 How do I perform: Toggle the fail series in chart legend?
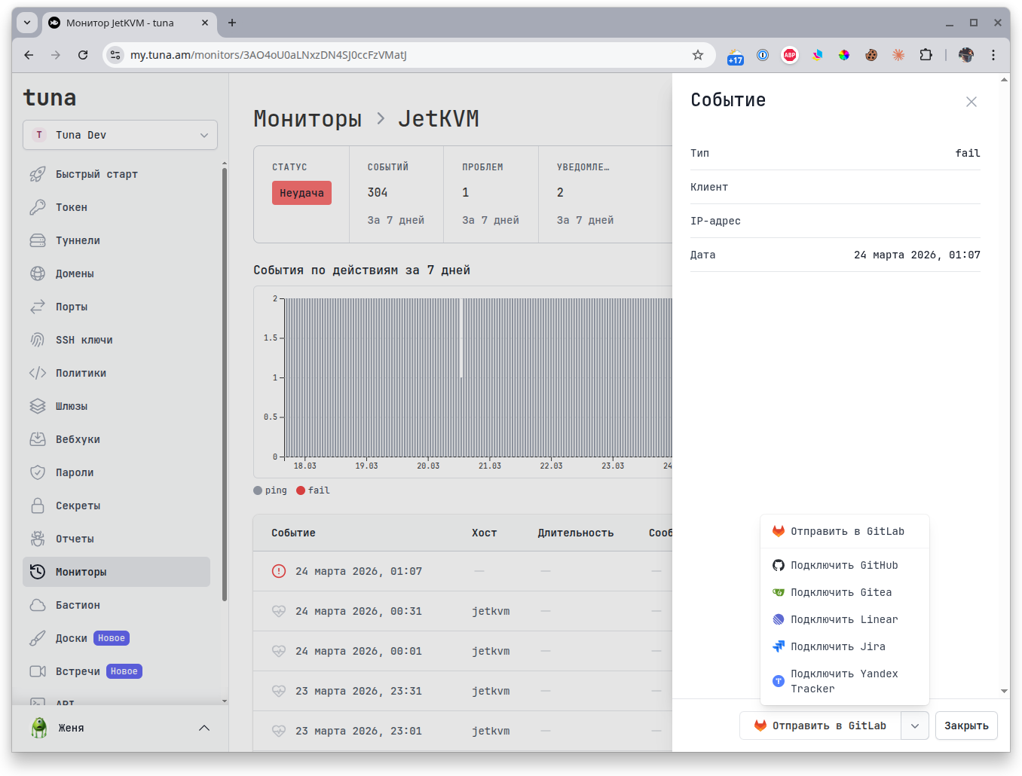(314, 490)
